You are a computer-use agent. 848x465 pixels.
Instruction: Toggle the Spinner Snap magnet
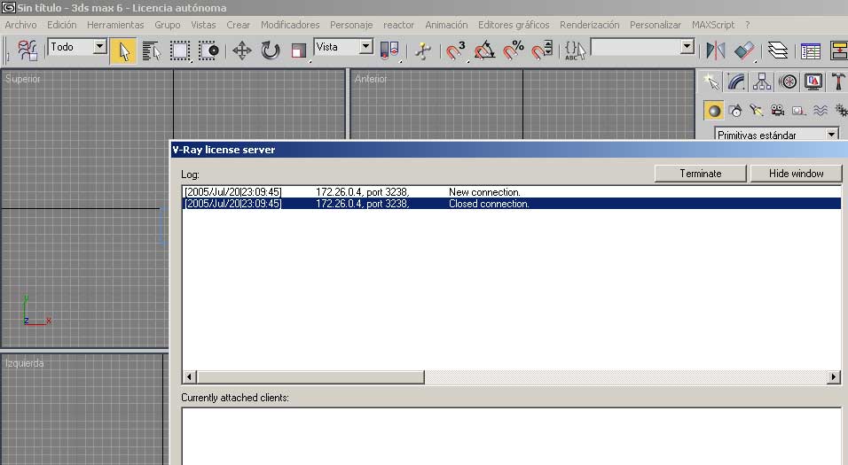(542, 51)
